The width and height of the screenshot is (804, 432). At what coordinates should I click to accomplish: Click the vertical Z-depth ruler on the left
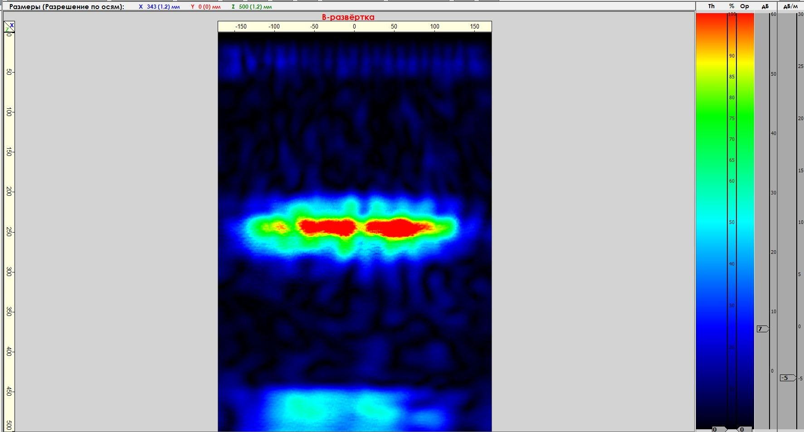pyautogui.click(x=9, y=231)
